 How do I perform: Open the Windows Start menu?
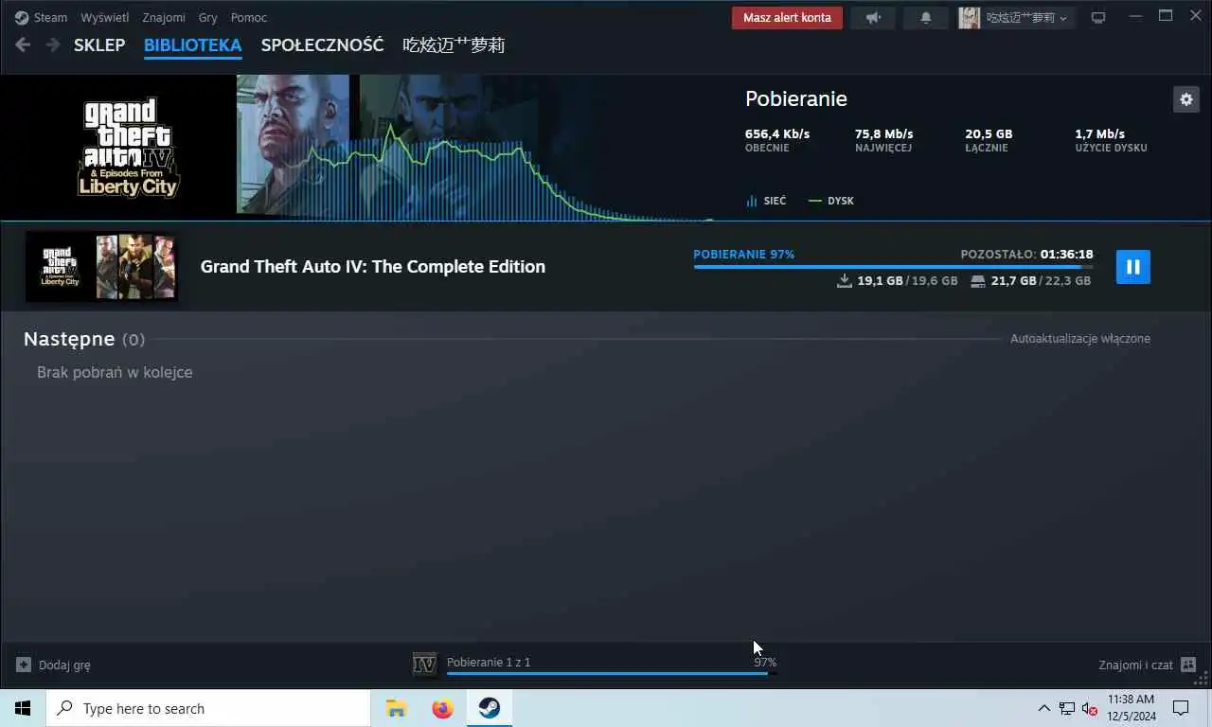23,708
